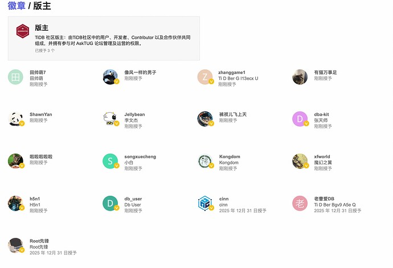Open username link dba-kit
Screen dimensions: 393x268
(x=321, y=114)
